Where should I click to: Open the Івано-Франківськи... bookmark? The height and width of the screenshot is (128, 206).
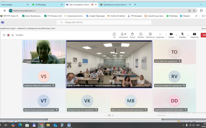32,16
